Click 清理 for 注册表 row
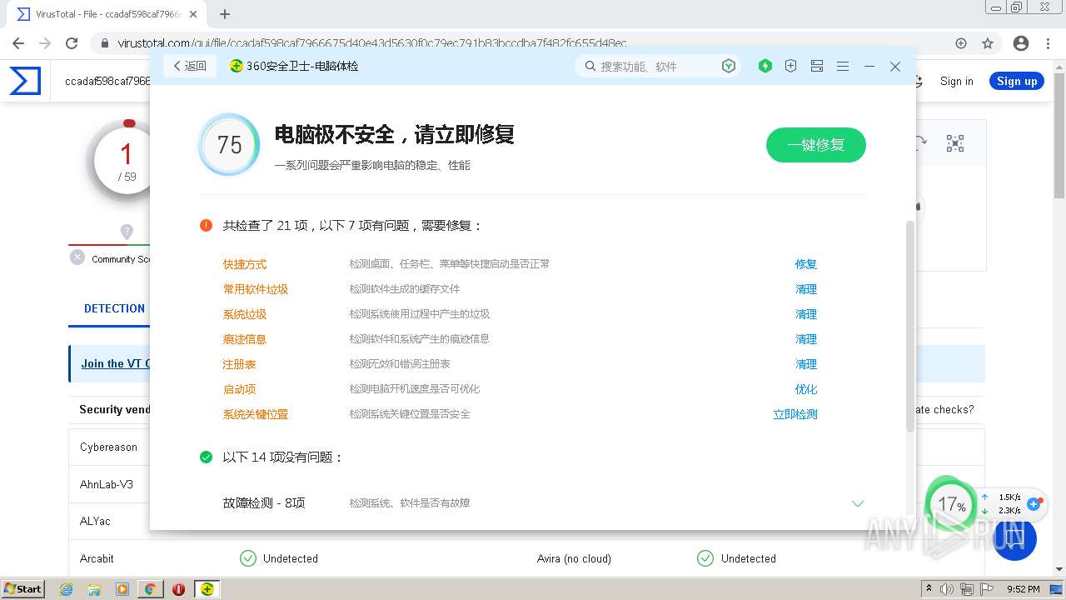The height and width of the screenshot is (600, 1066). (805, 364)
